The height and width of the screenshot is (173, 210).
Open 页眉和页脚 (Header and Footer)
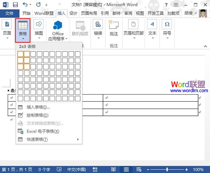tap(133, 28)
